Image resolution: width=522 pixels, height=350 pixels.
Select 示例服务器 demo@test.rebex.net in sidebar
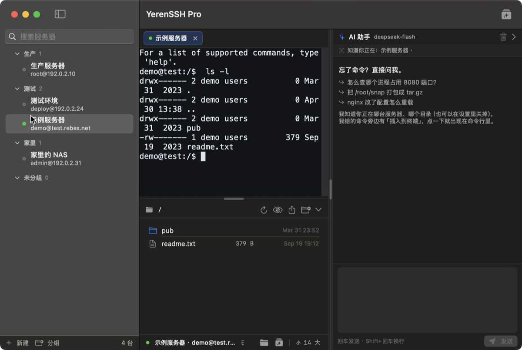pyautogui.click(x=70, y=124)
